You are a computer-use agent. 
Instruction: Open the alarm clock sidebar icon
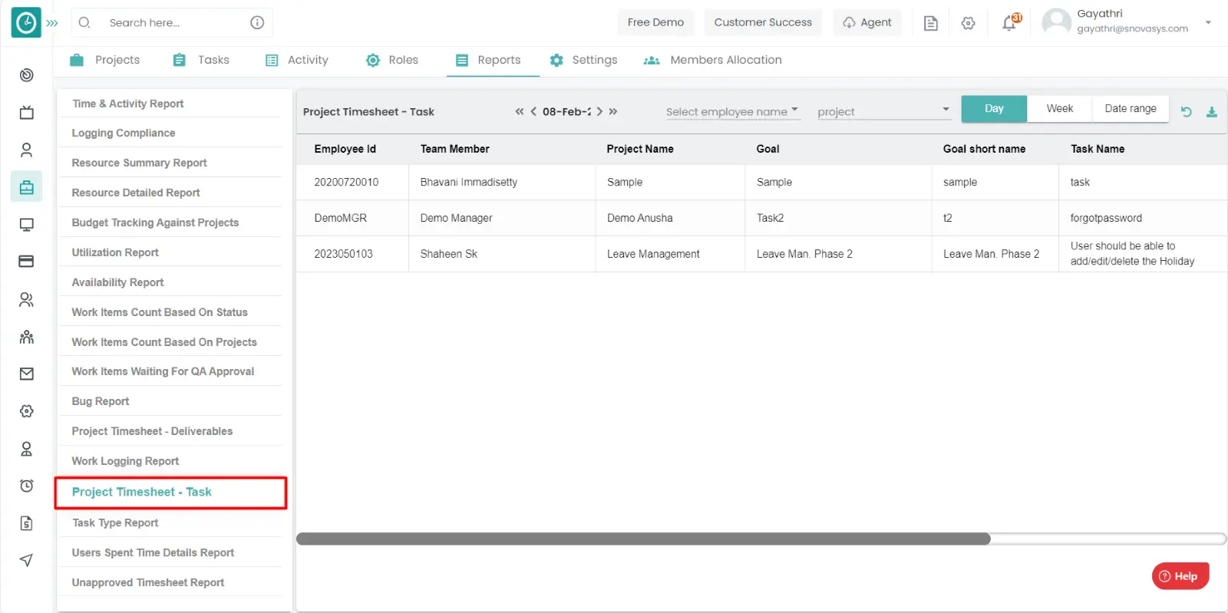26,486
